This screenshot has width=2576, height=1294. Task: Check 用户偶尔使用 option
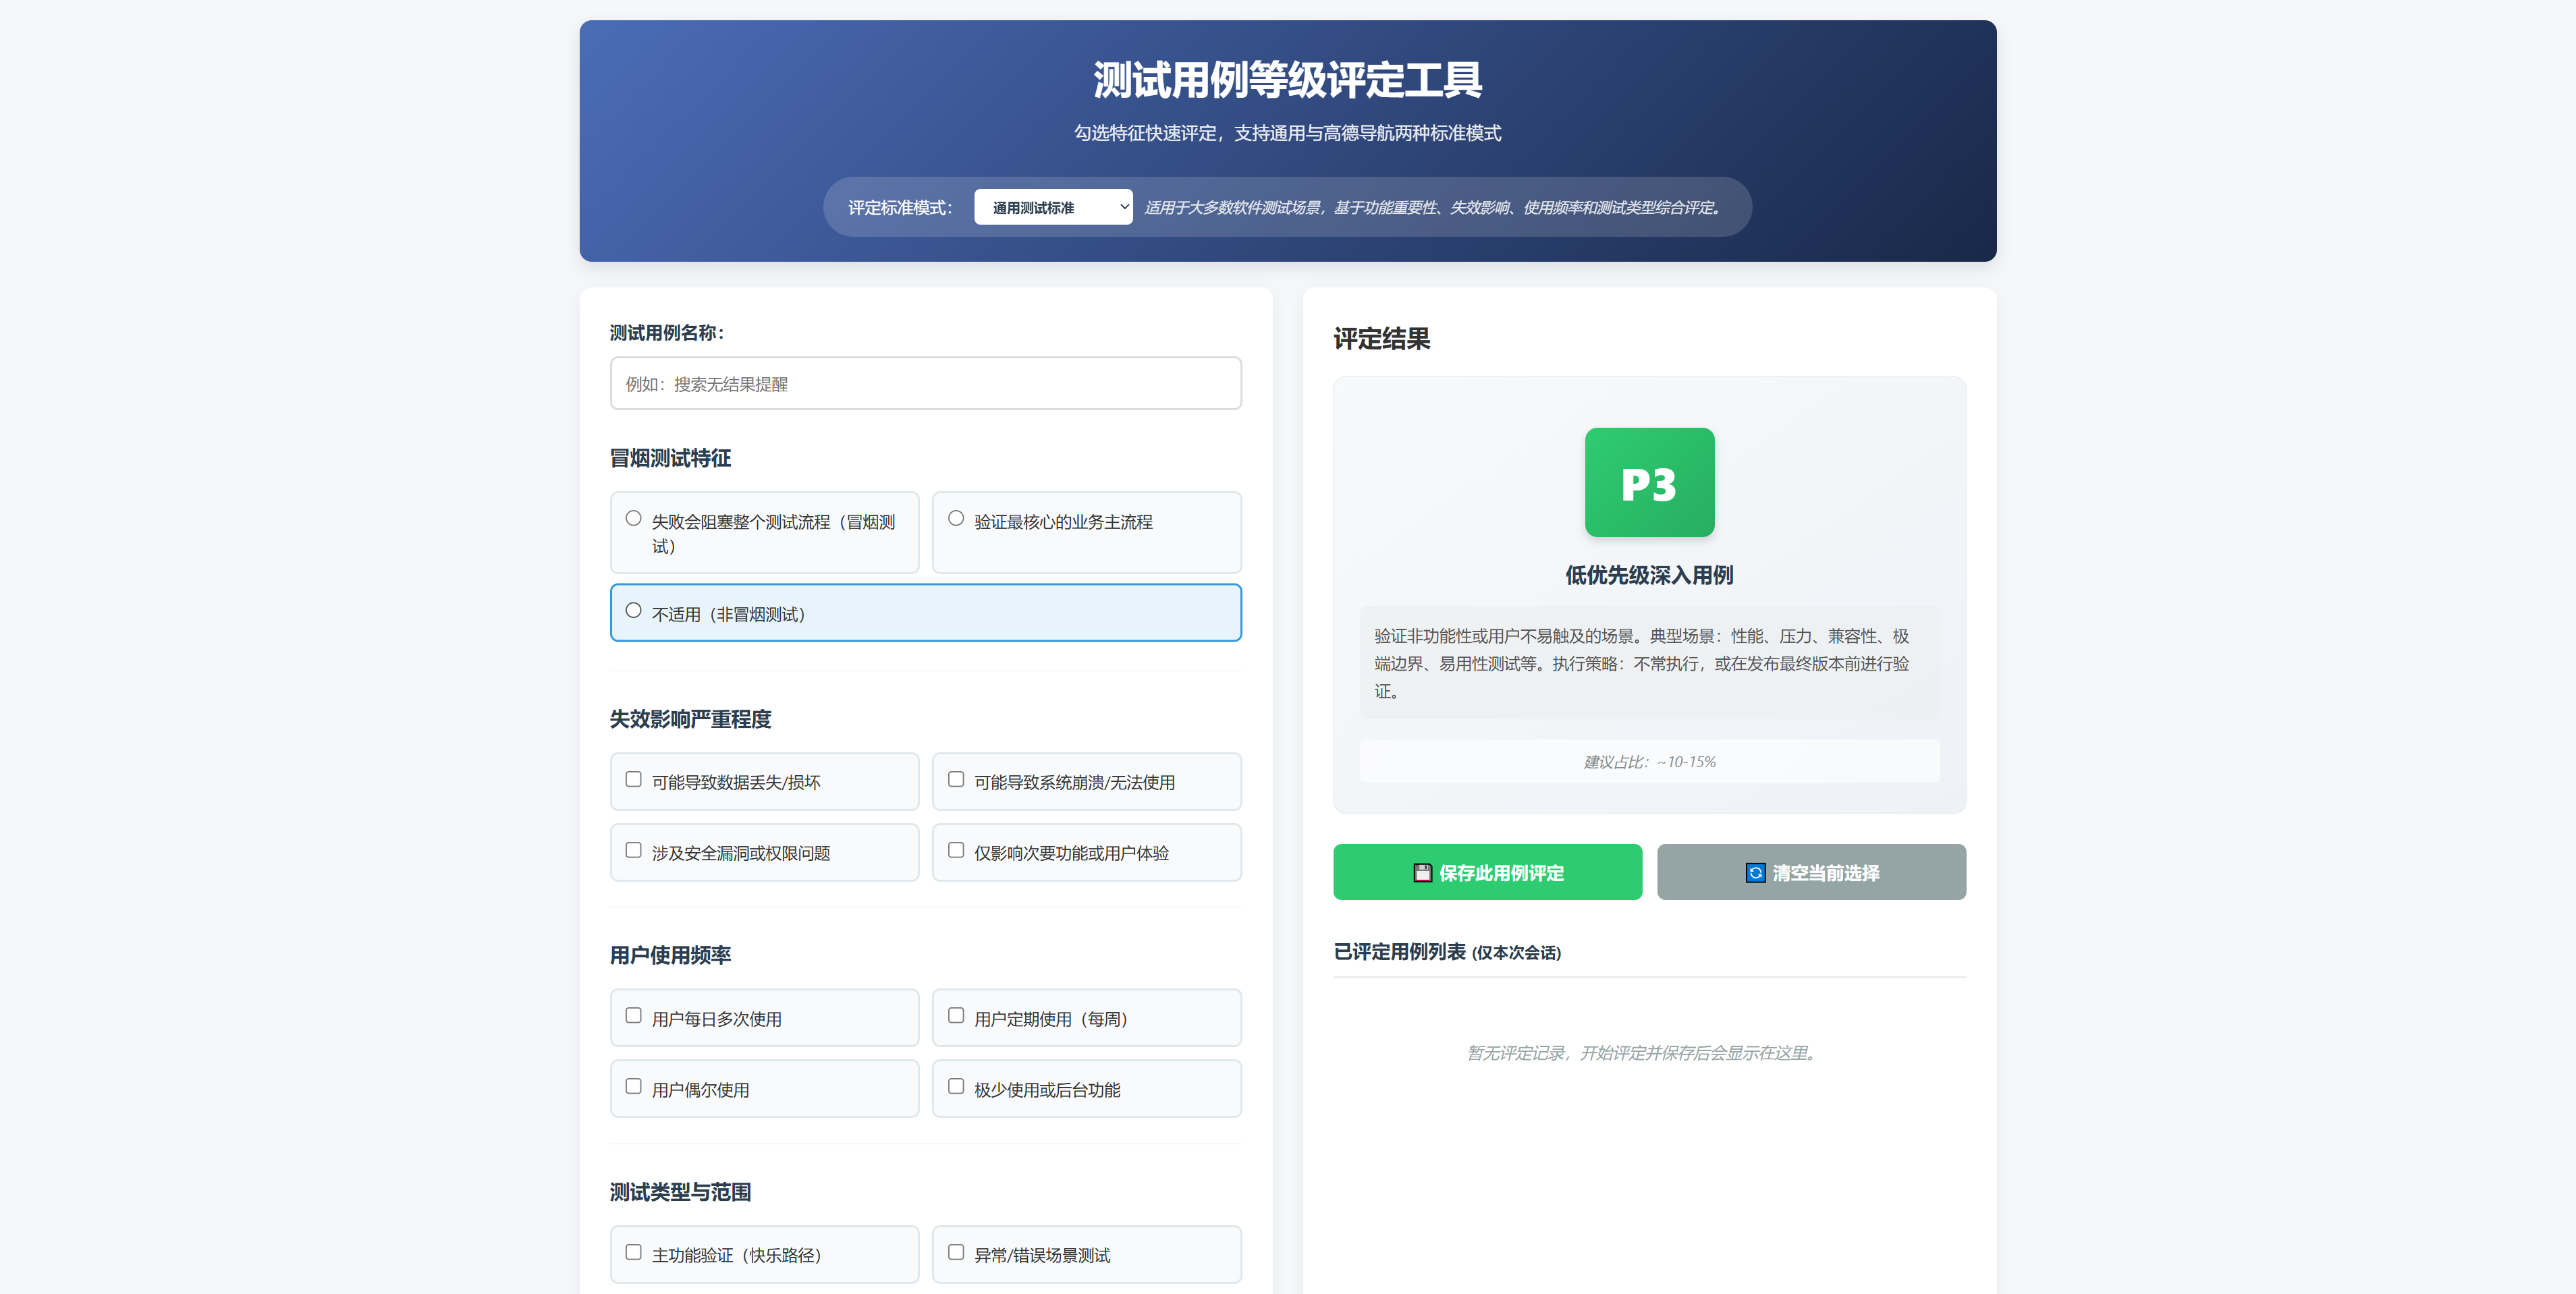633,1087
